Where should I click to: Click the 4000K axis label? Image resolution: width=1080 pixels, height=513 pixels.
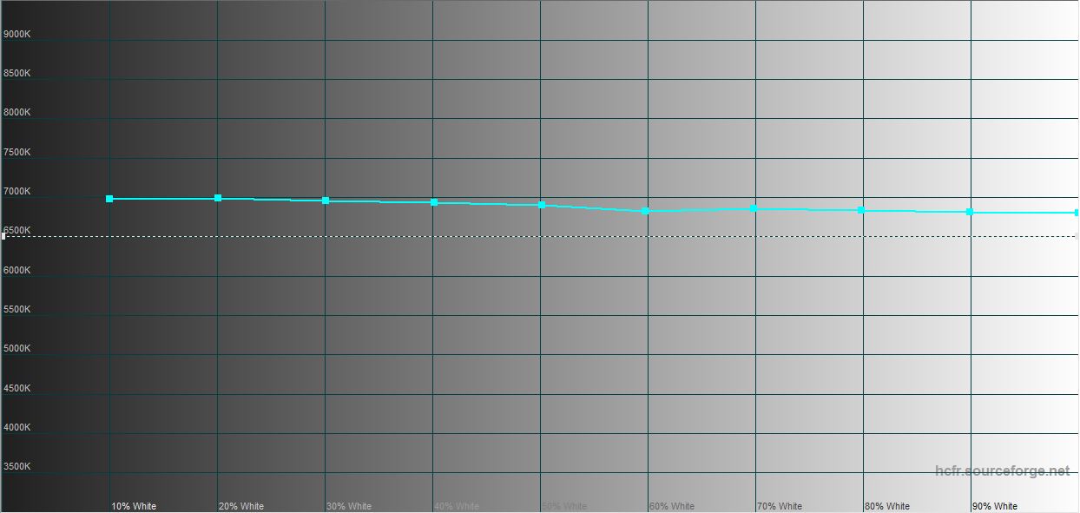click(17, 427)
